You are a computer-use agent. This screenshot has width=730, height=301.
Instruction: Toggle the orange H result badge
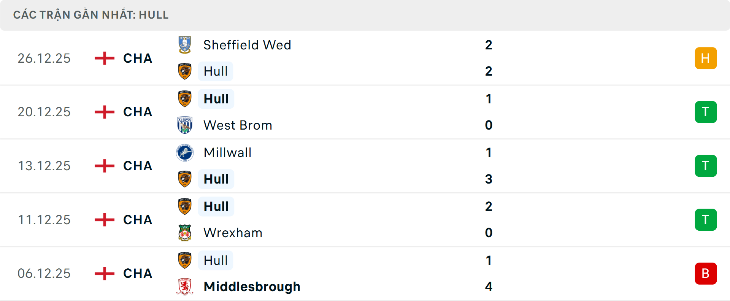pyautogui.click(x=706, y=58)
